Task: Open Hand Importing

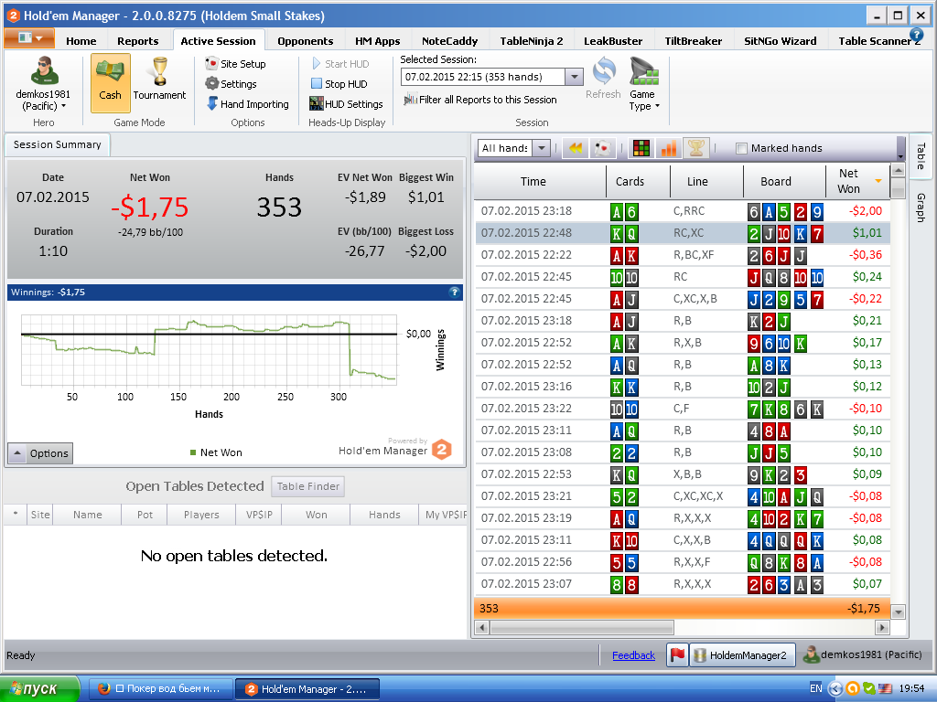Action: [x=247, y=104]
